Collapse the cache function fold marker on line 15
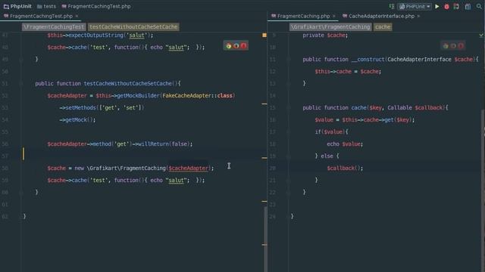The width and height of the screenshot is (485, 272). pyautogui.click(x=288, y=107)
